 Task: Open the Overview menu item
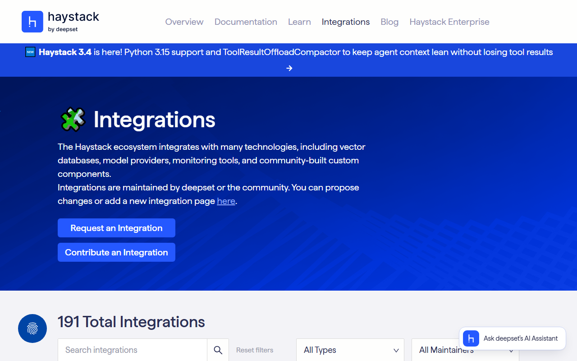184,22
